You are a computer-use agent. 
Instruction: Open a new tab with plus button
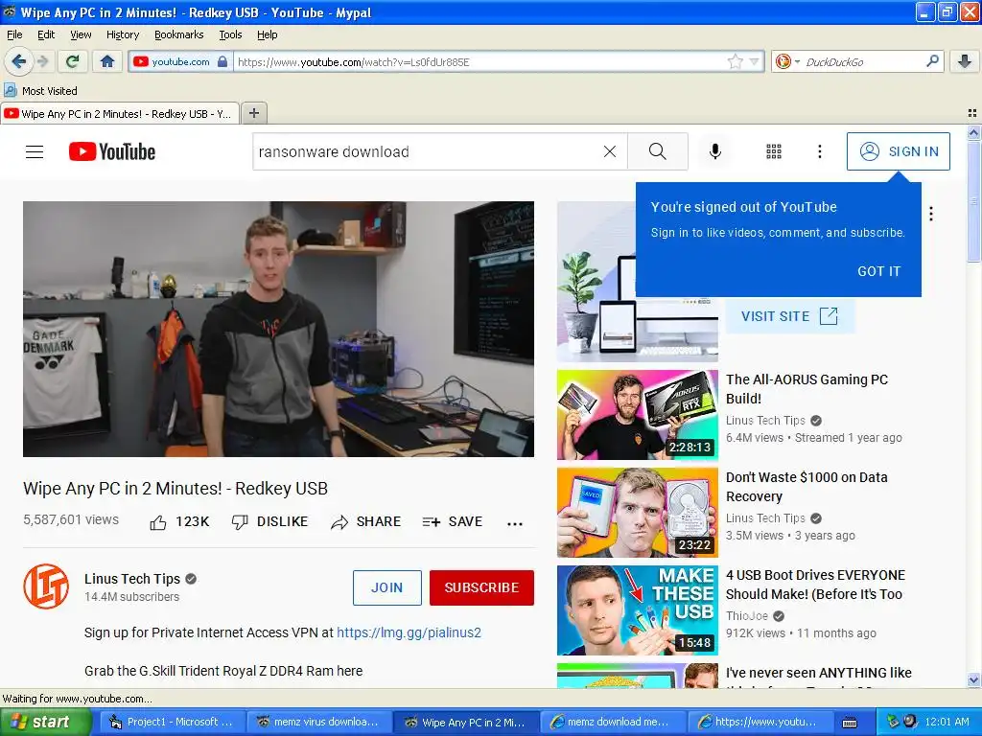[x=253, y=113]
